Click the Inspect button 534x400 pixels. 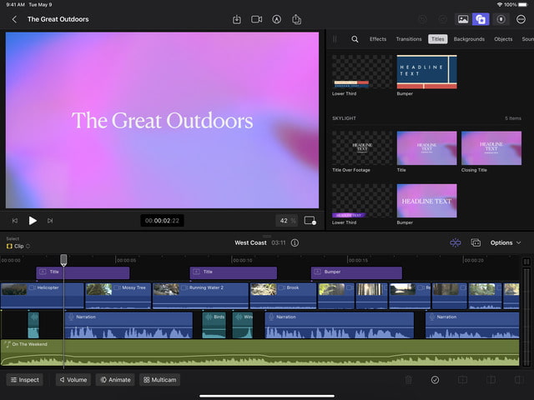coord(25,379)
